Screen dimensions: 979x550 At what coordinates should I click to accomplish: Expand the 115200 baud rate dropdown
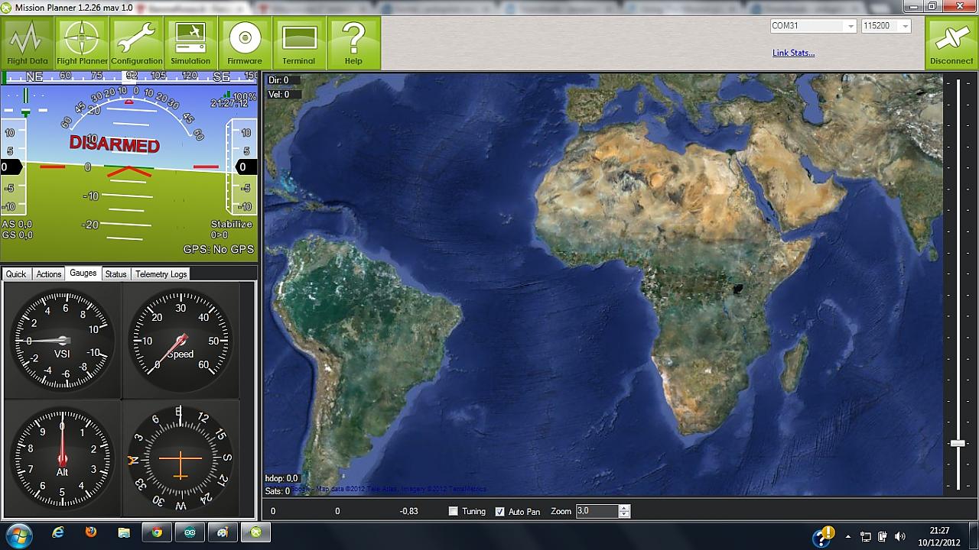905,26
